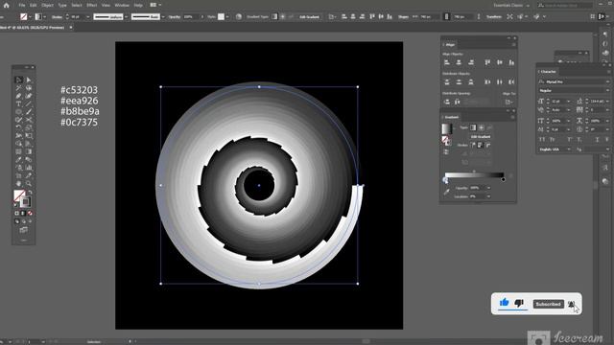
Task: Open the Location dropdown in Gradient panel
Action: (488, 196)
